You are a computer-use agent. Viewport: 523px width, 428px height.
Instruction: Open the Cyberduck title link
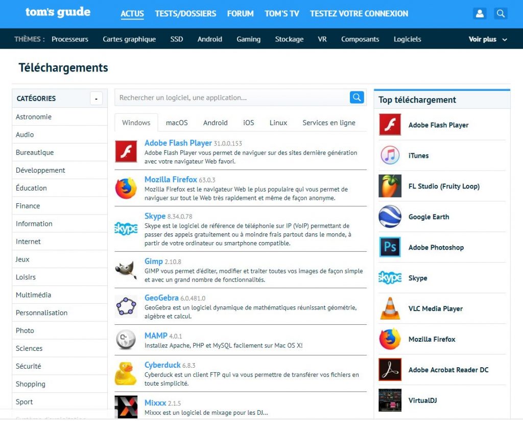162,365
